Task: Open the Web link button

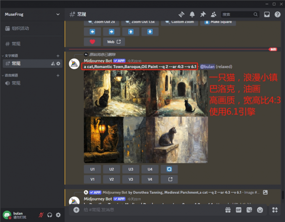Action: (114, 42)
